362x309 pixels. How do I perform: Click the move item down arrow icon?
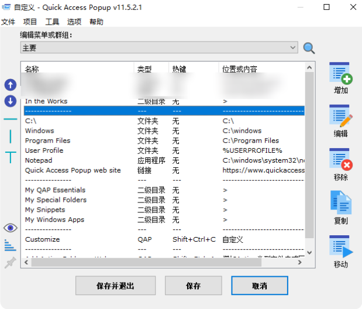point(11,101)
